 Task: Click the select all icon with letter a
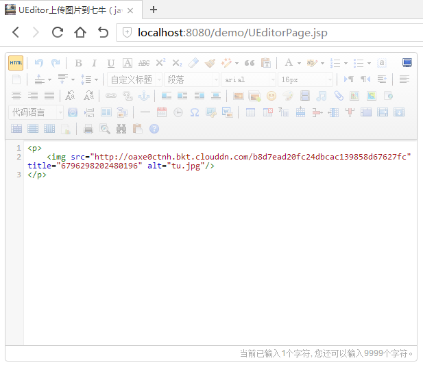click(x=382, y=63)
